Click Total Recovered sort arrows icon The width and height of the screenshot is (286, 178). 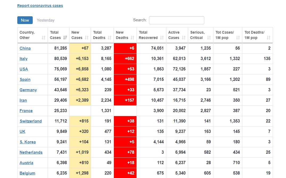tap(162, 38)
